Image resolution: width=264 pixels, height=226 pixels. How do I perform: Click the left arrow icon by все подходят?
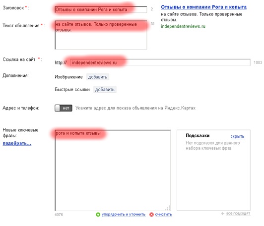pos(223,214)
